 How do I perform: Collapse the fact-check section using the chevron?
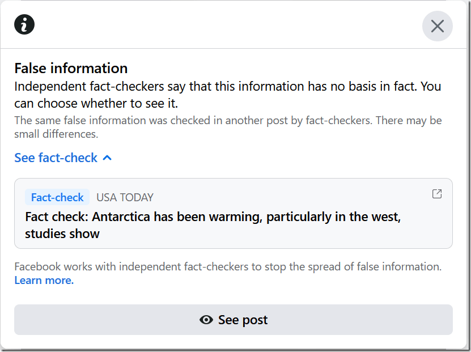click(108, 158)
